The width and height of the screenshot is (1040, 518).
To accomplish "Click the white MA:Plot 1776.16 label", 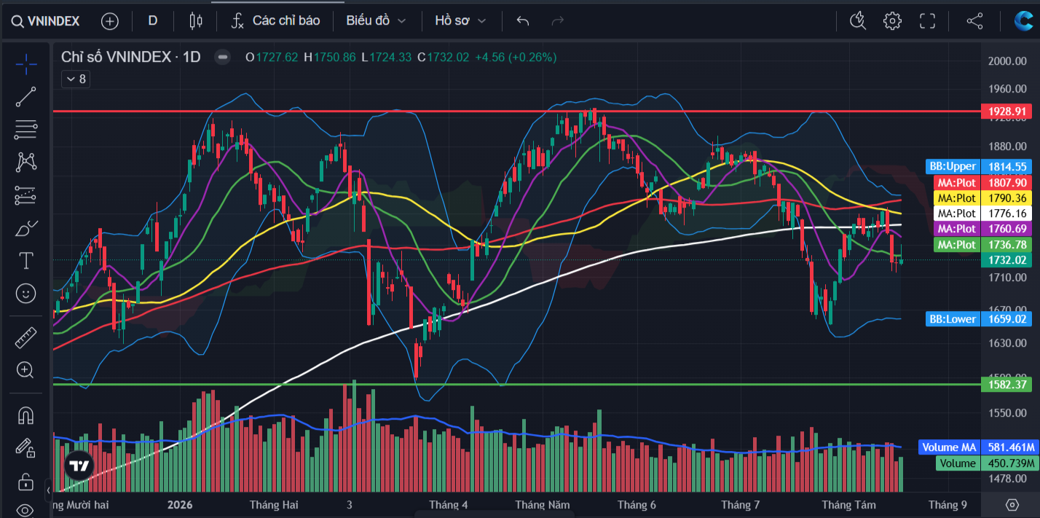I will tap(982, 213).
